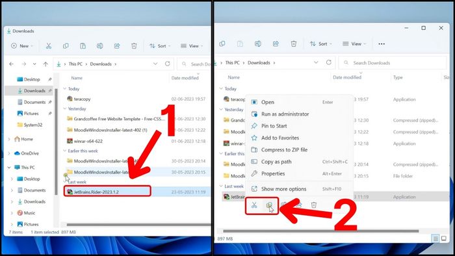Open recent locations chevron in left window
The image size is (455, 256).
(x=34, y=64)
